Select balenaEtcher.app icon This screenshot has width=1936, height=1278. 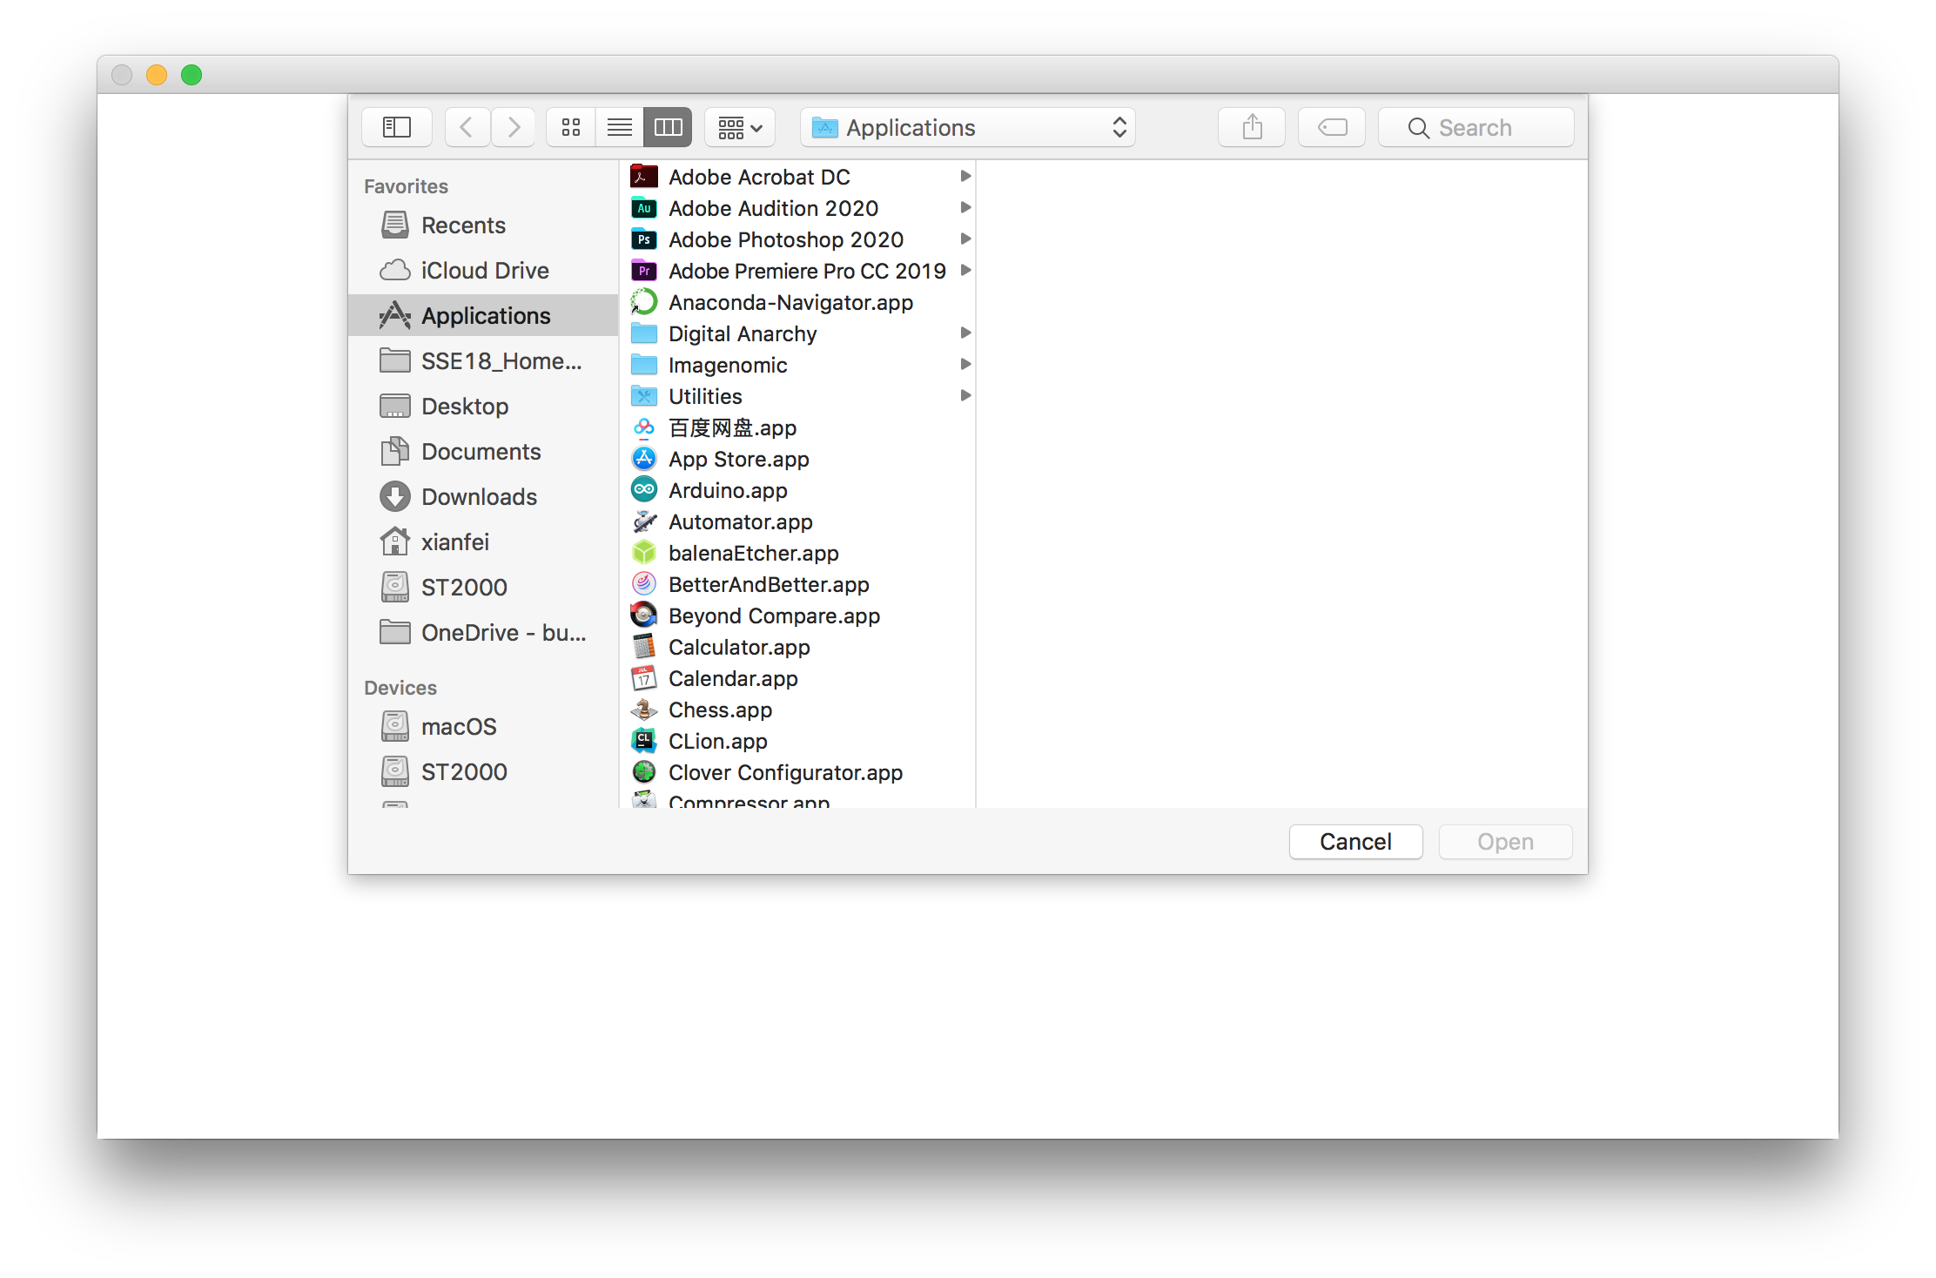pyautogui.click(x=644, y=553)
